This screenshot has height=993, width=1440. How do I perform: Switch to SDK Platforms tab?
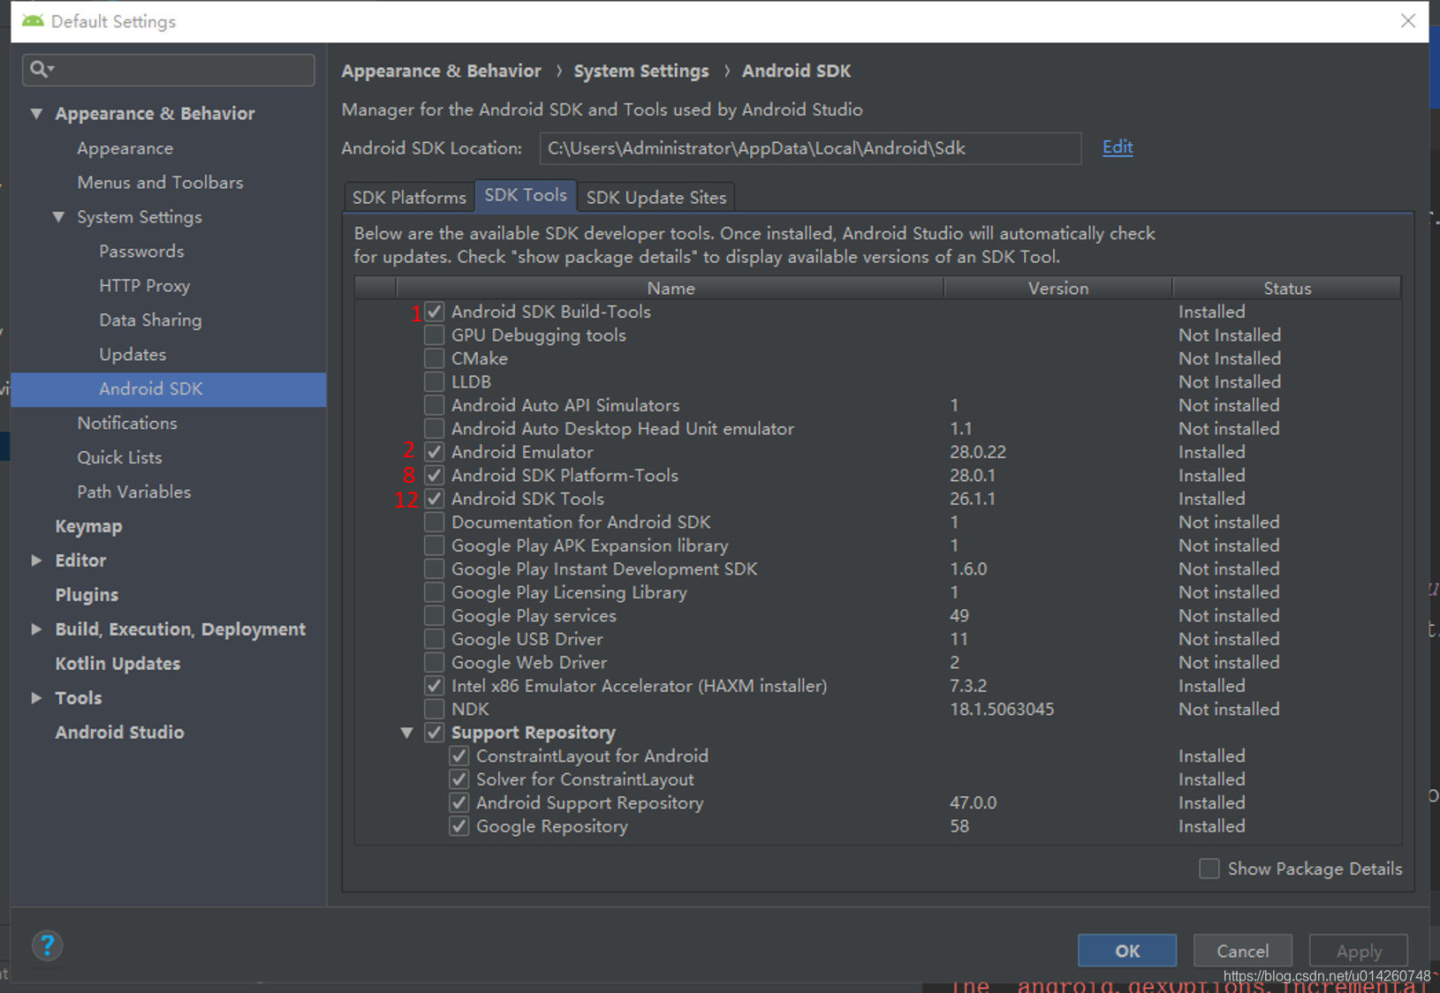point(409,197)
